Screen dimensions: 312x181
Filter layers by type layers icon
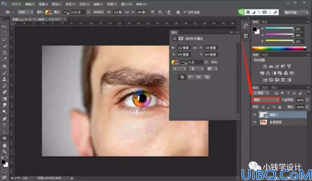[x=288, y=93]
